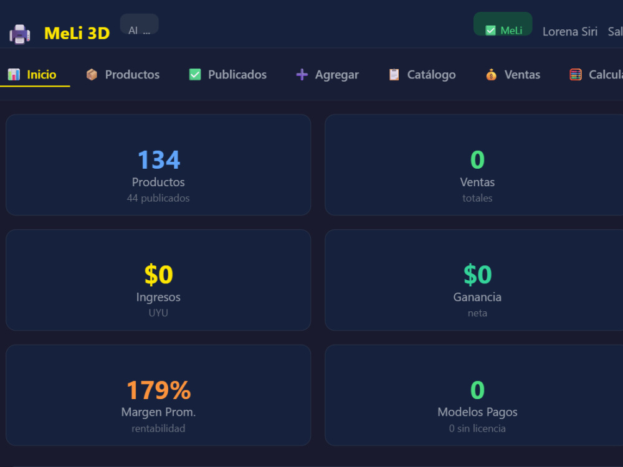Click the bar chart icon beside Inicio
Screen dimensions: 623x467
click(x=14, y=74)
